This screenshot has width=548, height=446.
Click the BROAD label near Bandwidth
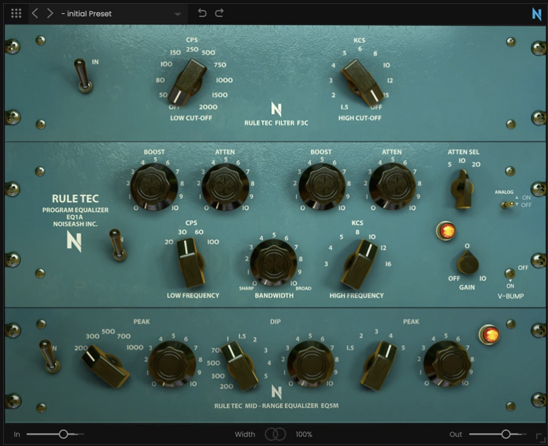click(303, 288)
